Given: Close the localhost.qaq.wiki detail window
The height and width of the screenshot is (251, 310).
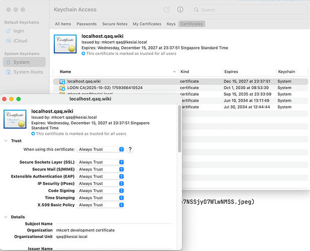Looking at the screenshot, I should (x=5, y=99).
